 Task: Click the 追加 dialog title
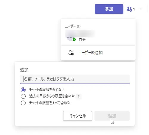pos(24,70)
